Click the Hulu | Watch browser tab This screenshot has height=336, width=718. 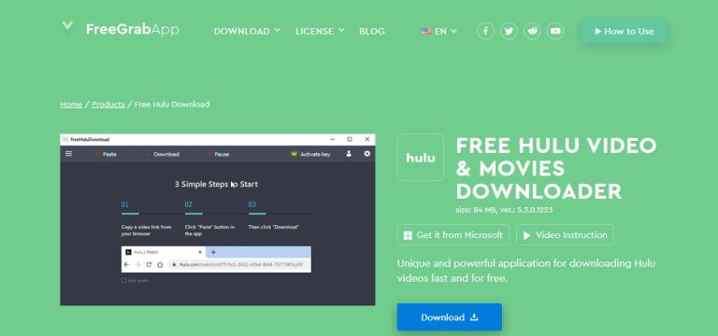click(164, 252)
